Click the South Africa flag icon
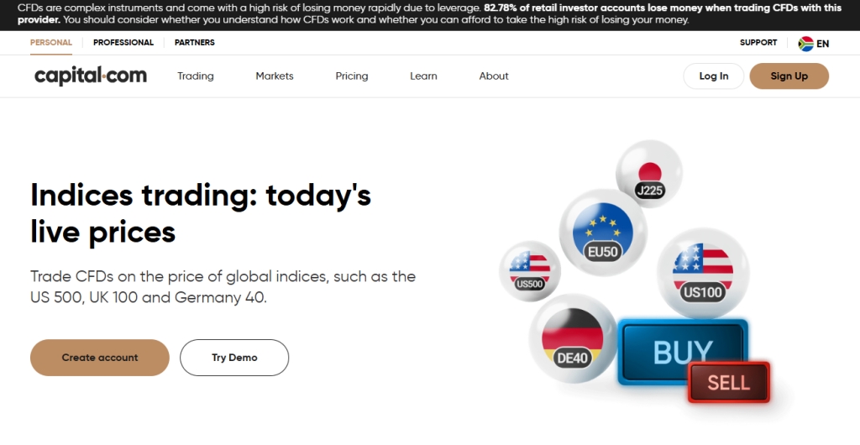 coord(805,44)
